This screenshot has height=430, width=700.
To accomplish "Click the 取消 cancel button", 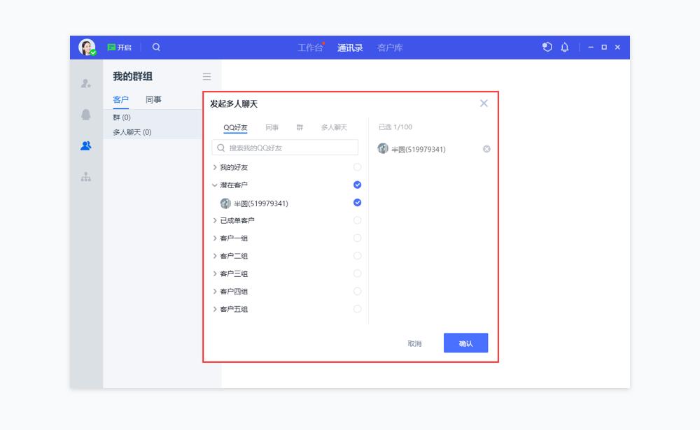I will pos(416,343).
